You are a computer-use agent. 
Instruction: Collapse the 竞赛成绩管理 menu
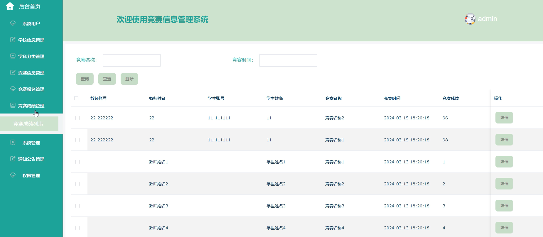31,106
